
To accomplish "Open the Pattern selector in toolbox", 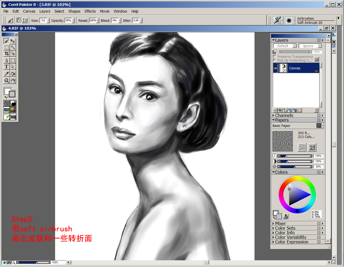I will click(x=7, y=110).
